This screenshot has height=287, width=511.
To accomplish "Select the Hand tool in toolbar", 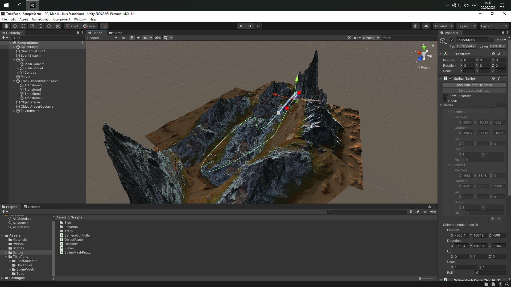I will 6,26.
